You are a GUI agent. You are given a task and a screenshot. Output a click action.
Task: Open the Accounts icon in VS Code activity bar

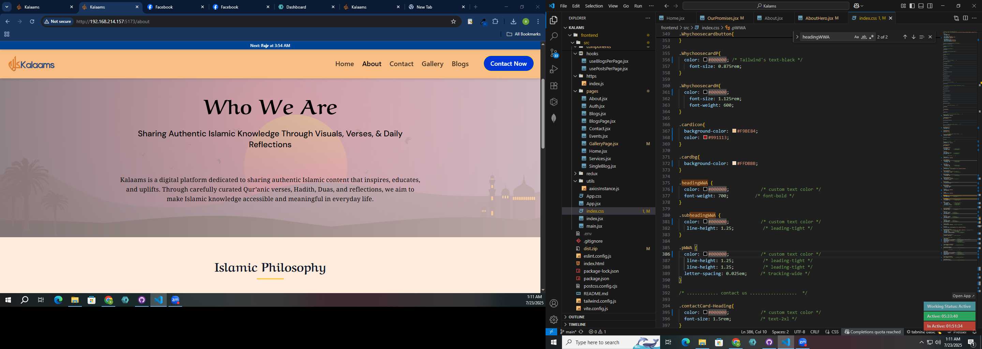coord(553,303)
